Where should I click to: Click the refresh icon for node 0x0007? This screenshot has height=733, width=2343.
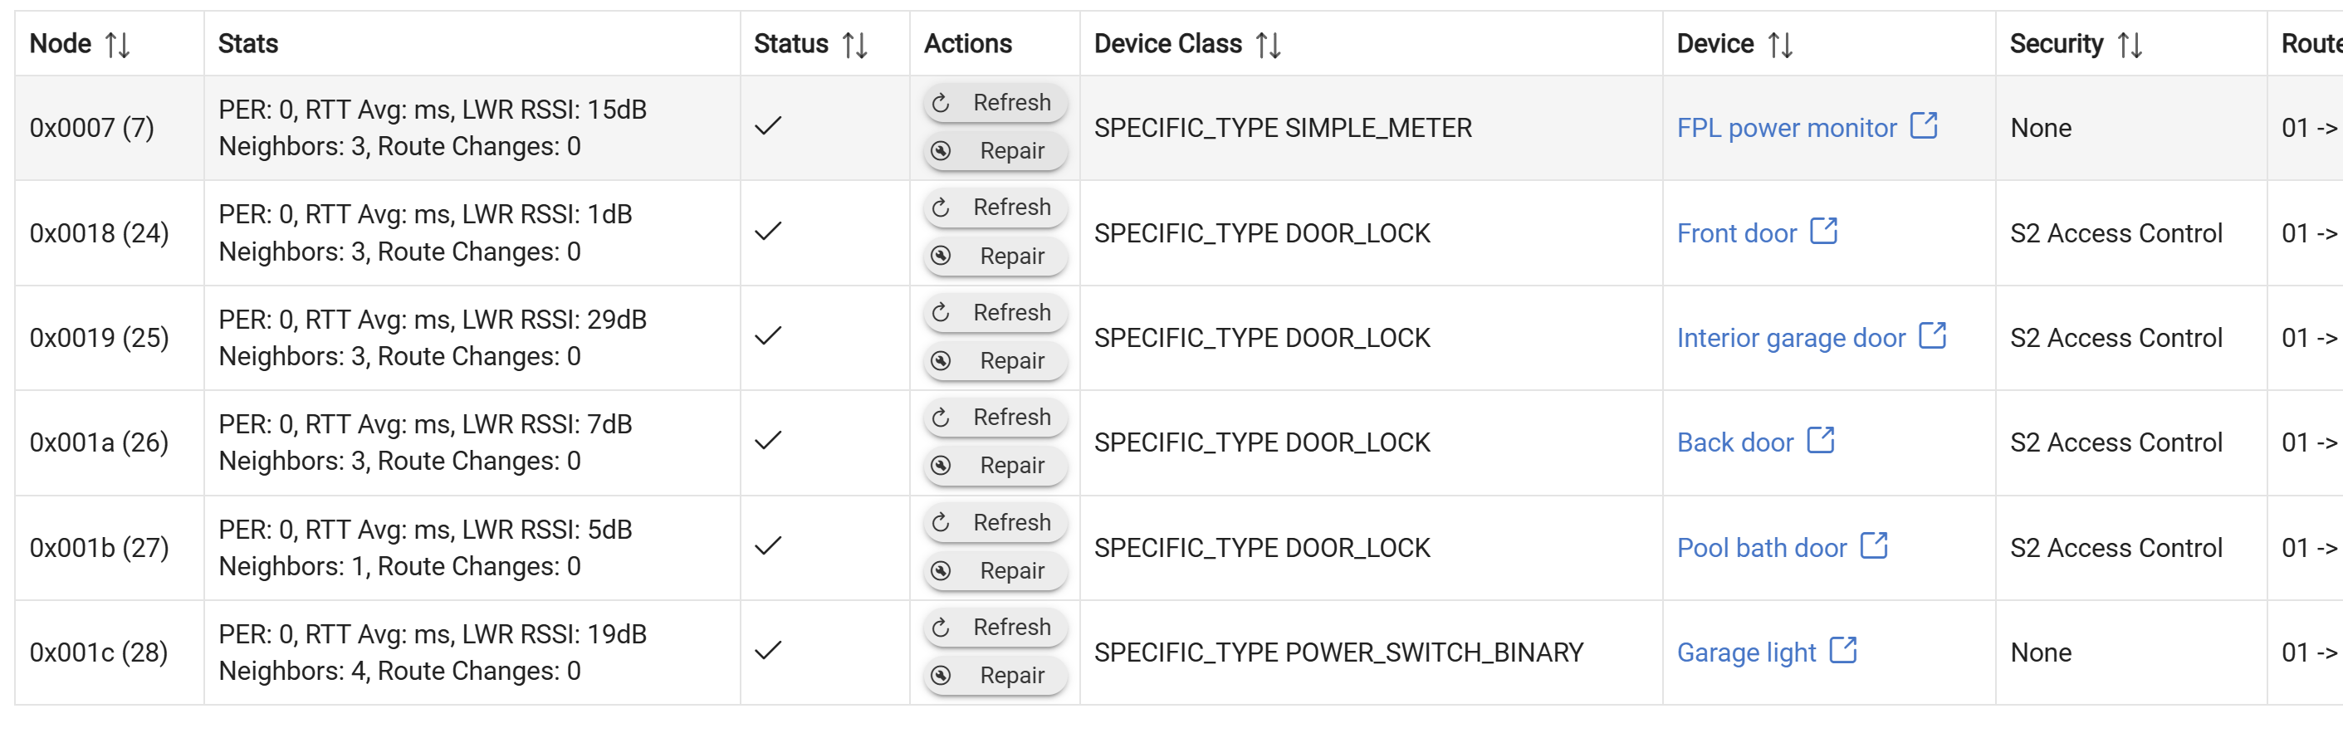[942, 103]
